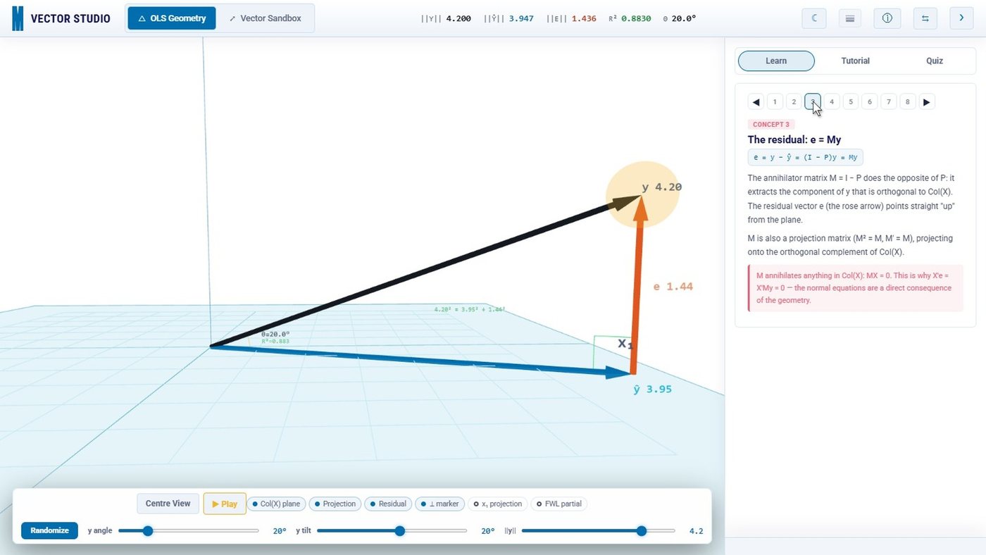
Task: Click the y tilt value 20°
Action: 488,531
